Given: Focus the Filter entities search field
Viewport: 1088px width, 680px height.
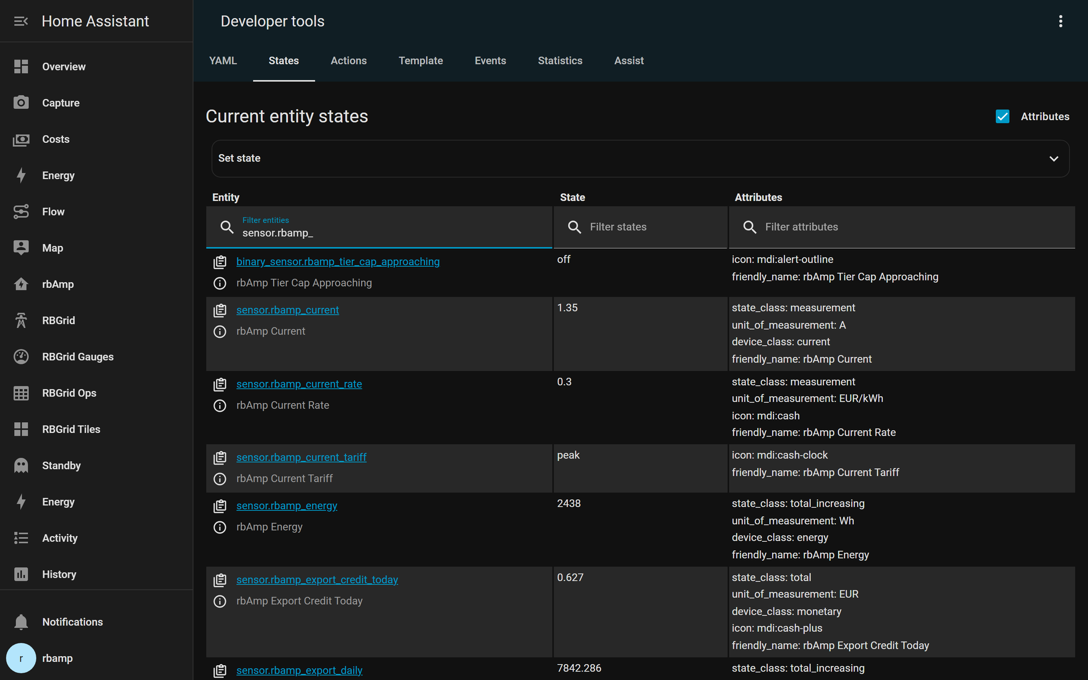Looking at the screenshot, I should click(379, 227).
